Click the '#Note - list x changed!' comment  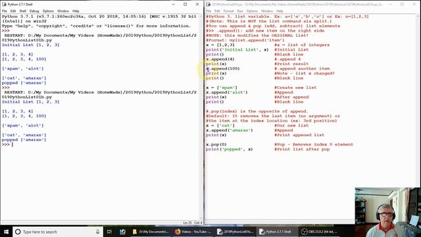click(305, 73)
